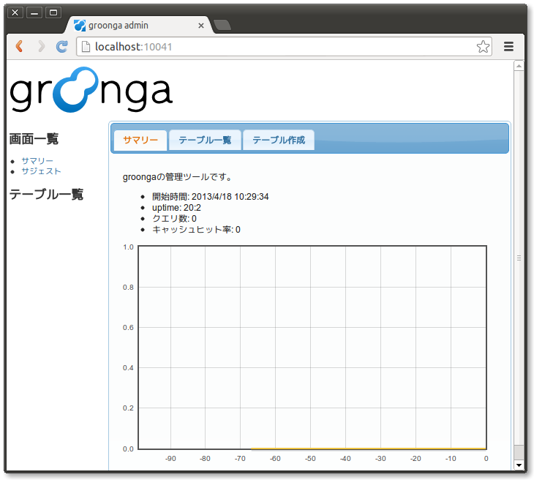Bookmark this page with the star icon
The height and width of the screenshot is (480, 534).
(x=483, y=47)
